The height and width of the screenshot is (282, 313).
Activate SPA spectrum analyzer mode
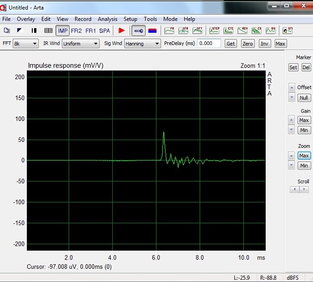(x=105, y=30)
